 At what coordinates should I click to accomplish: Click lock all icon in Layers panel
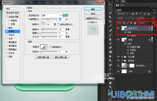135,23
